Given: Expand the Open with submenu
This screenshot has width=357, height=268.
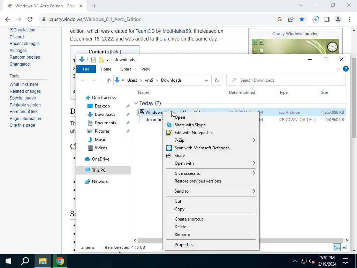Looking at the screenshot, I should pos(254,163).
